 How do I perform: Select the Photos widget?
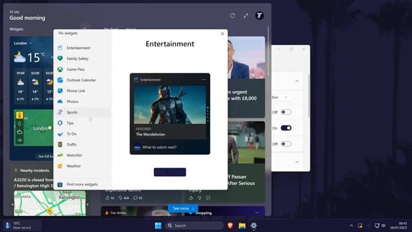[x=82, y=102]
